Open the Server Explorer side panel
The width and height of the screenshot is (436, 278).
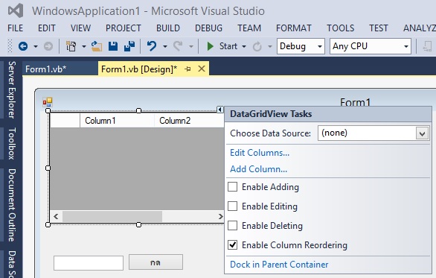click(11, 89)
